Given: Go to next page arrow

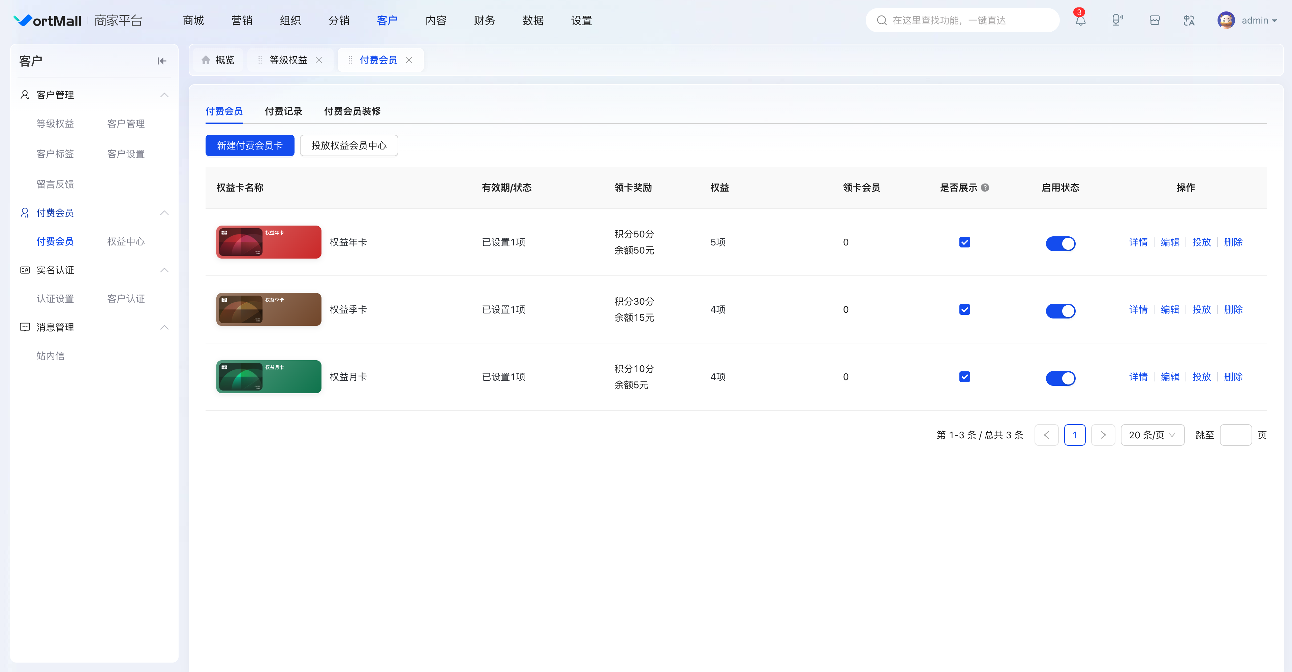Looking at the screenshot, I should pyautogui.click(x=1103, y=434).
